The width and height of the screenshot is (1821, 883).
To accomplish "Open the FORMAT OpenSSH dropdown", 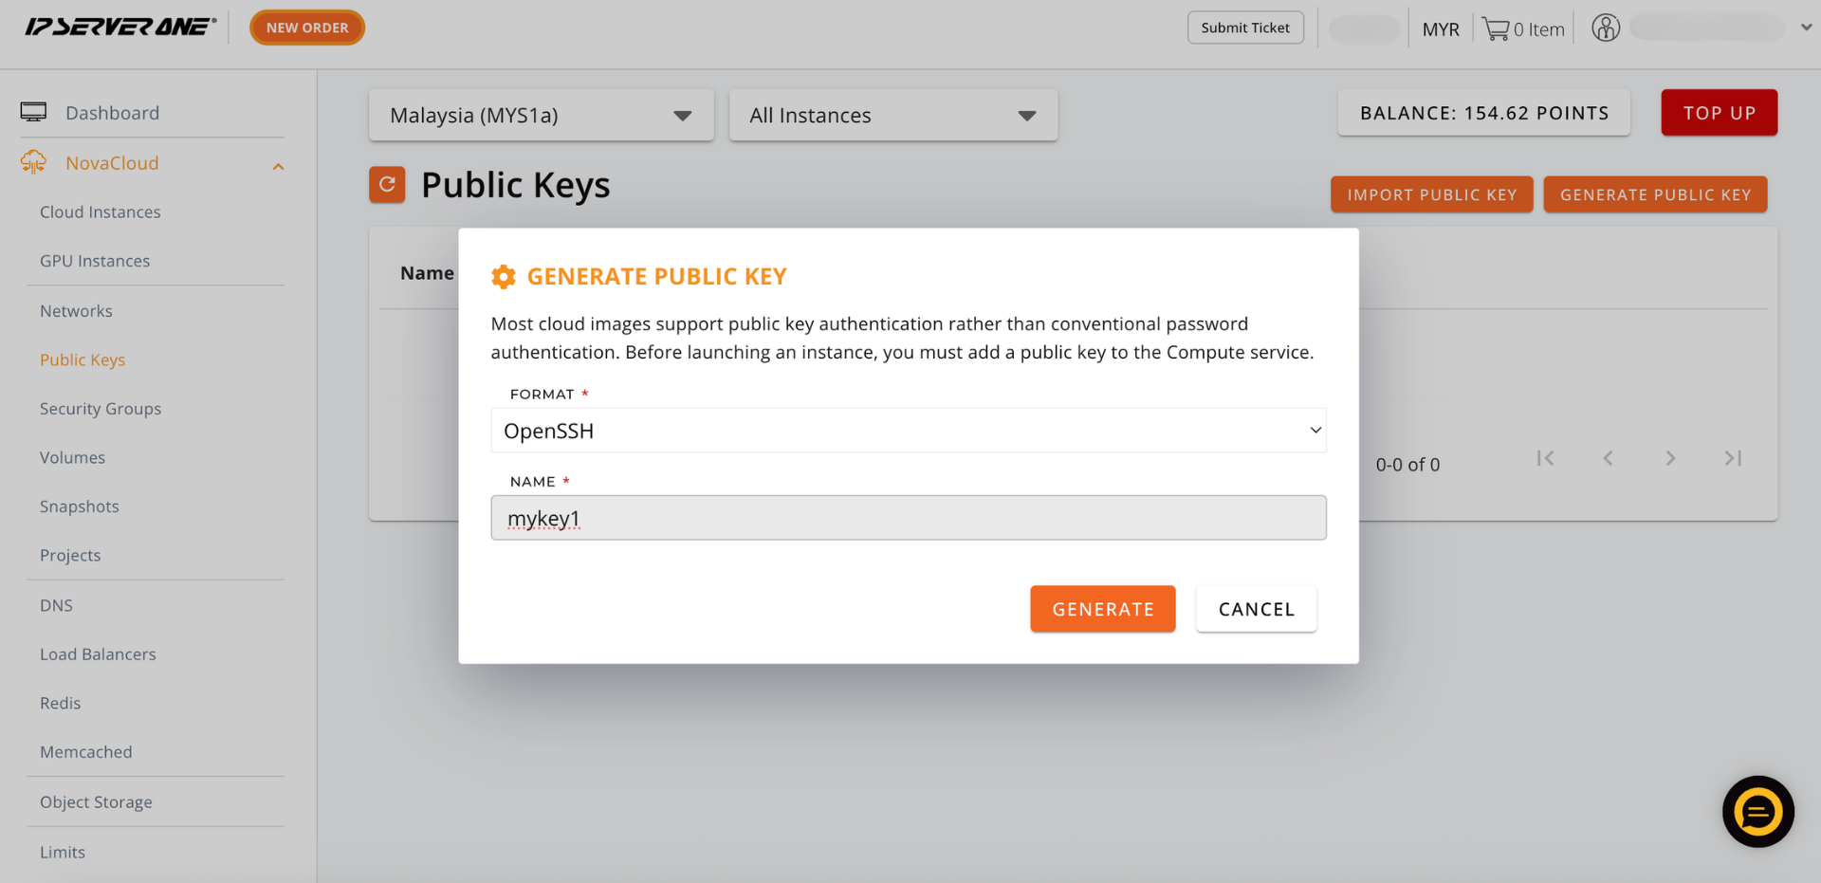I will pyautogui.click(x=909, y=431).
